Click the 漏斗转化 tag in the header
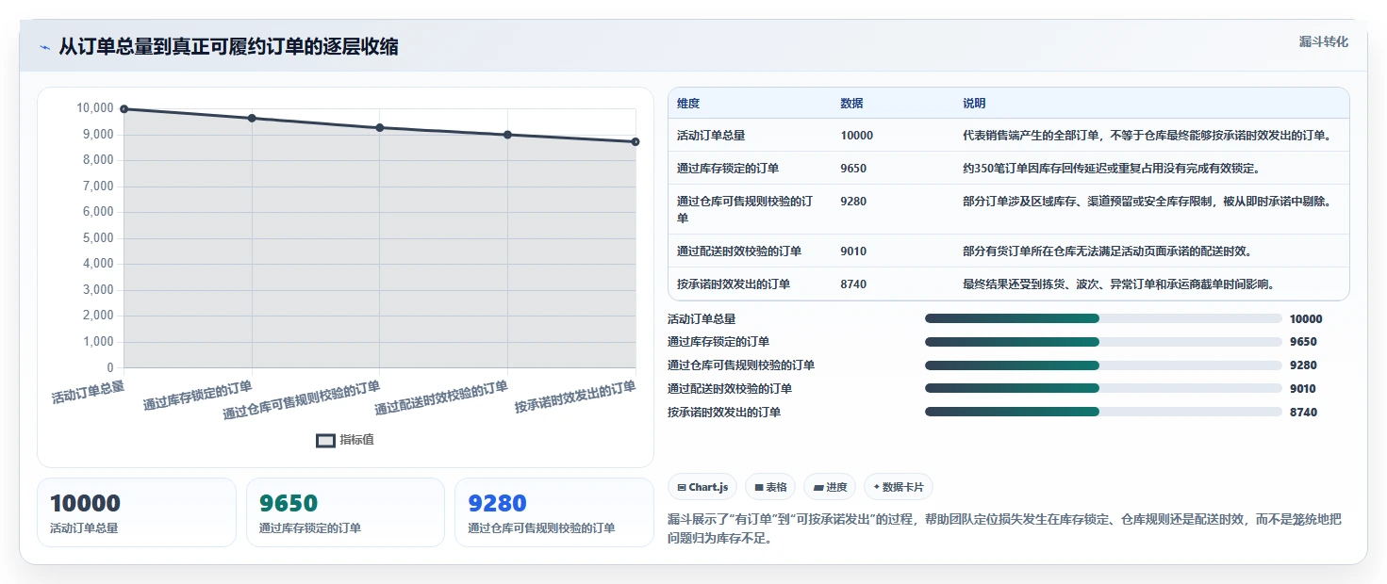 1324,41
